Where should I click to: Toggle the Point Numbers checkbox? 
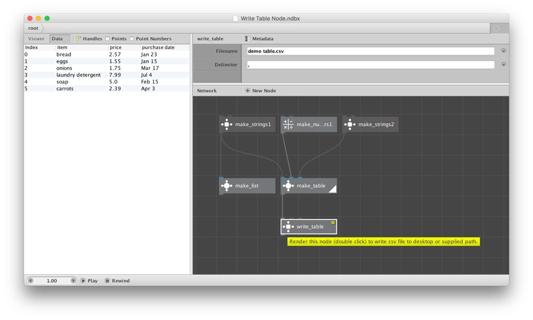tap(132, 39)
